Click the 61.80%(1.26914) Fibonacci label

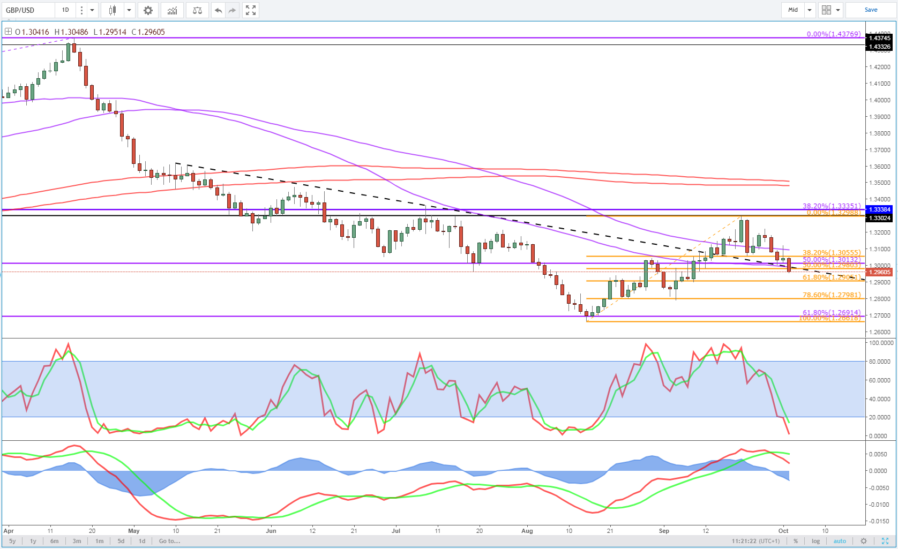(x=832, y=312)
